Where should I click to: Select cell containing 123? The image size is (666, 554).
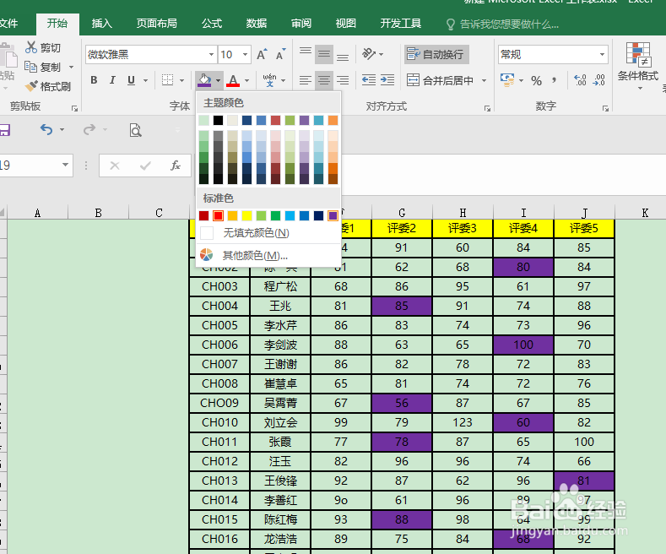(x=462, y=422)
